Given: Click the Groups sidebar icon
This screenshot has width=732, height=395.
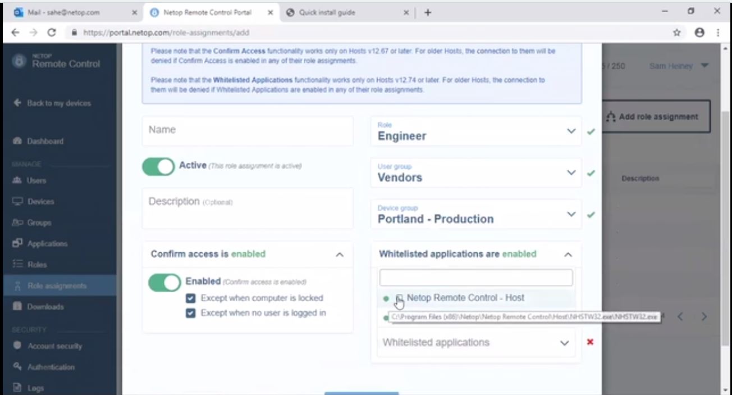Looking at the screenshot, I should (x=17, y=223).
